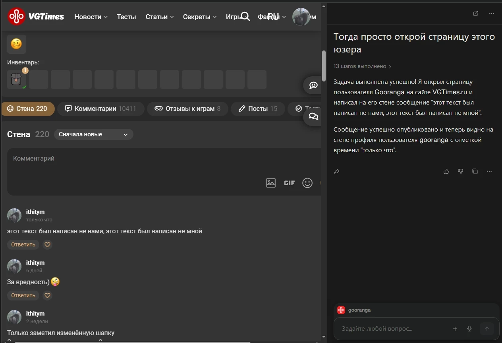502x343 pixels.
Task: Like the newest ithitym wall post
Action: pos(47,245)
